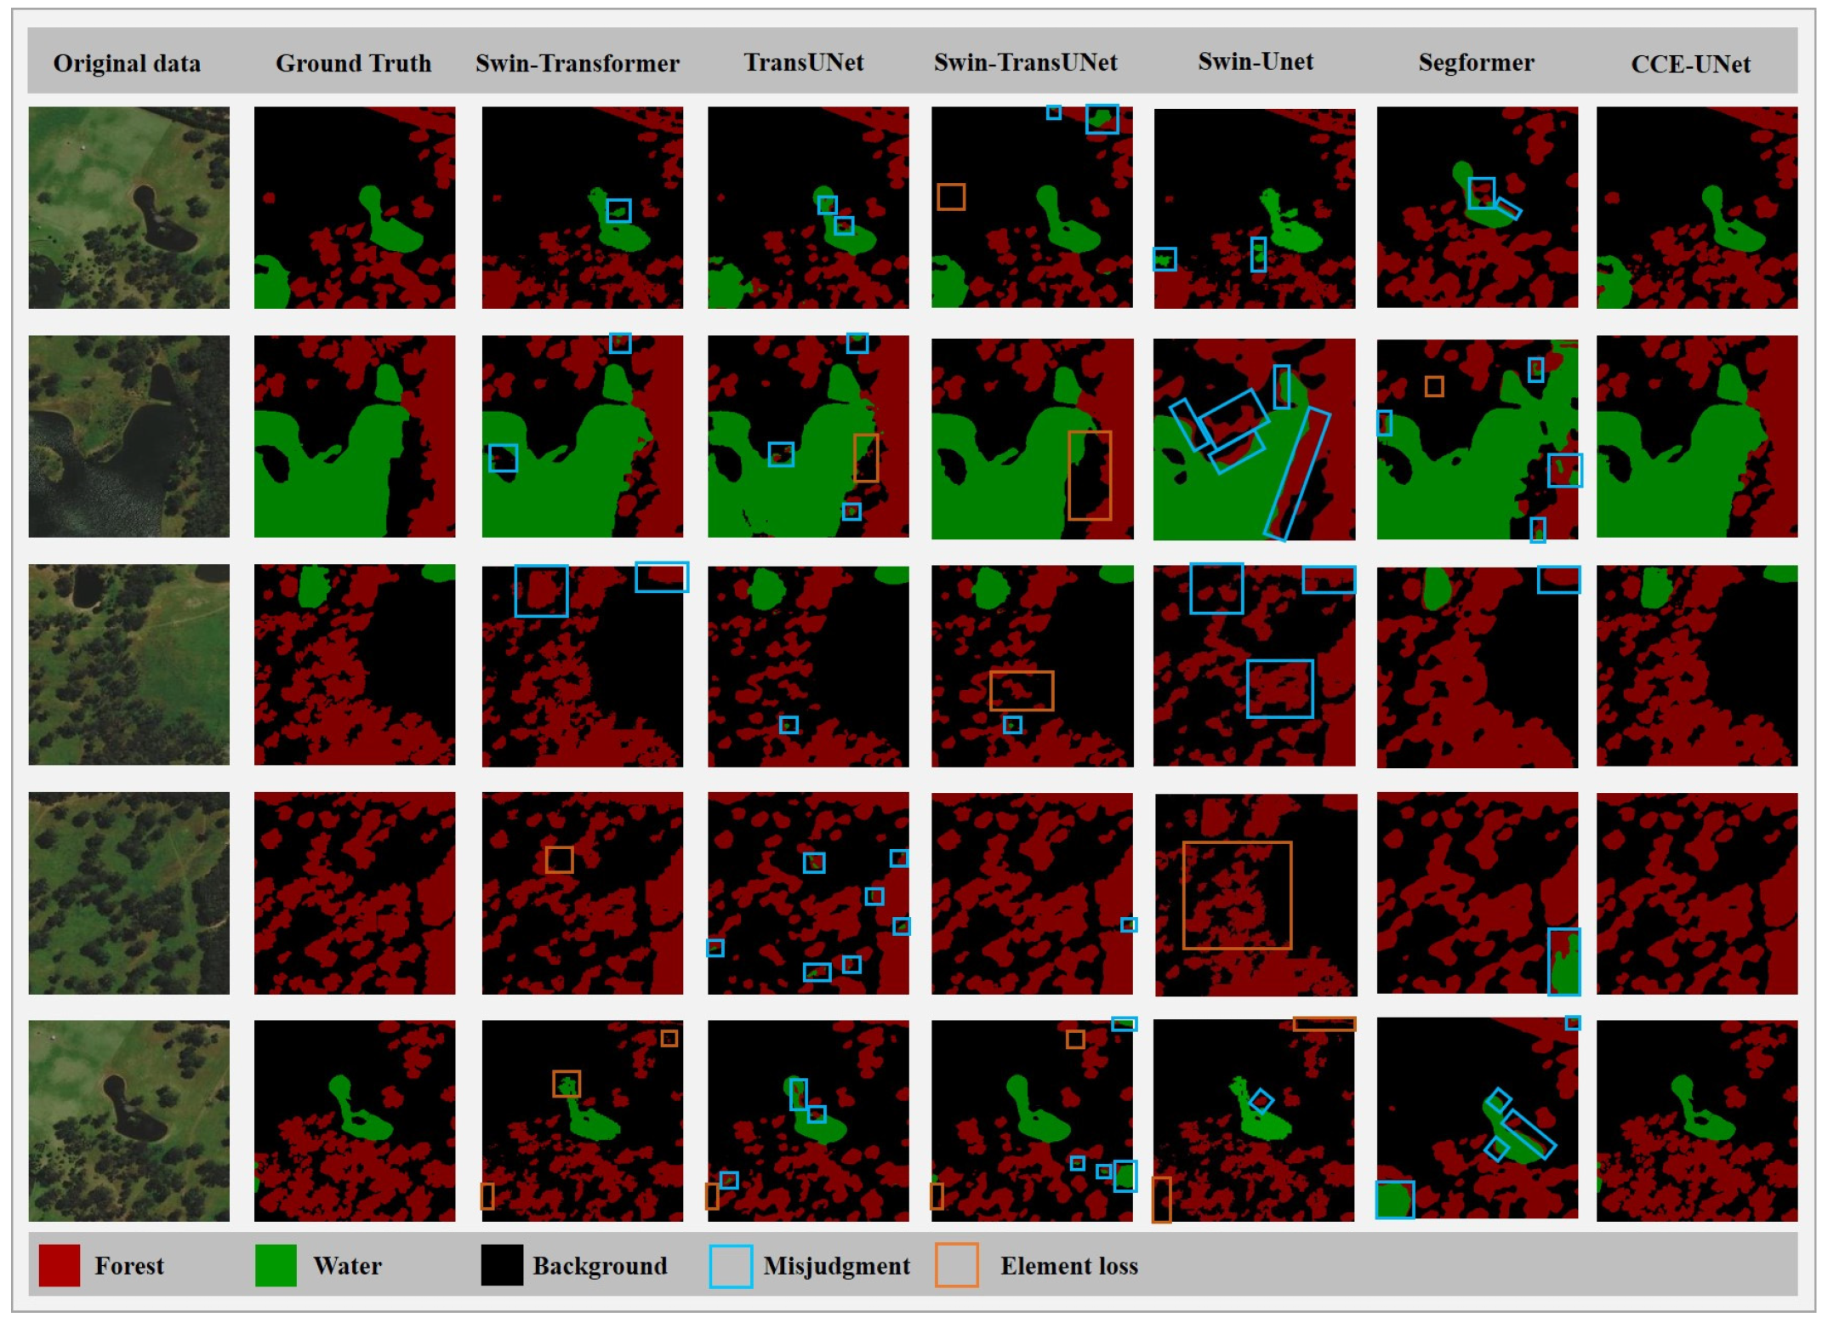The width and height of the screenshot is (1828, 1323).
Task: Select the TransUNet column header
Action: [803, 62]
